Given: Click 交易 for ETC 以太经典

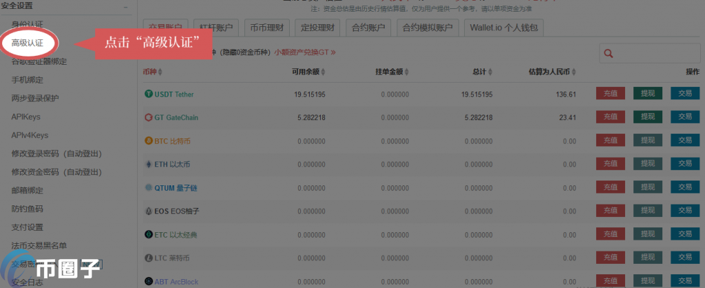Looking at the screenshot, I should coord(685,234).
